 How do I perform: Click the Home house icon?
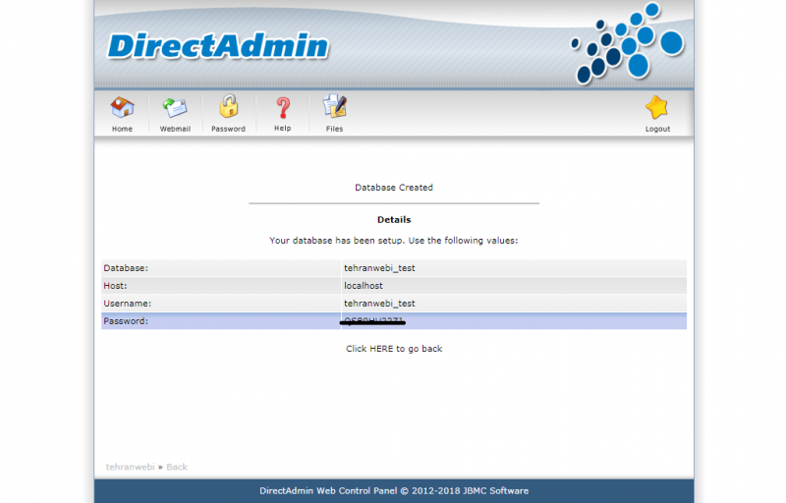(x=122, y=107)
